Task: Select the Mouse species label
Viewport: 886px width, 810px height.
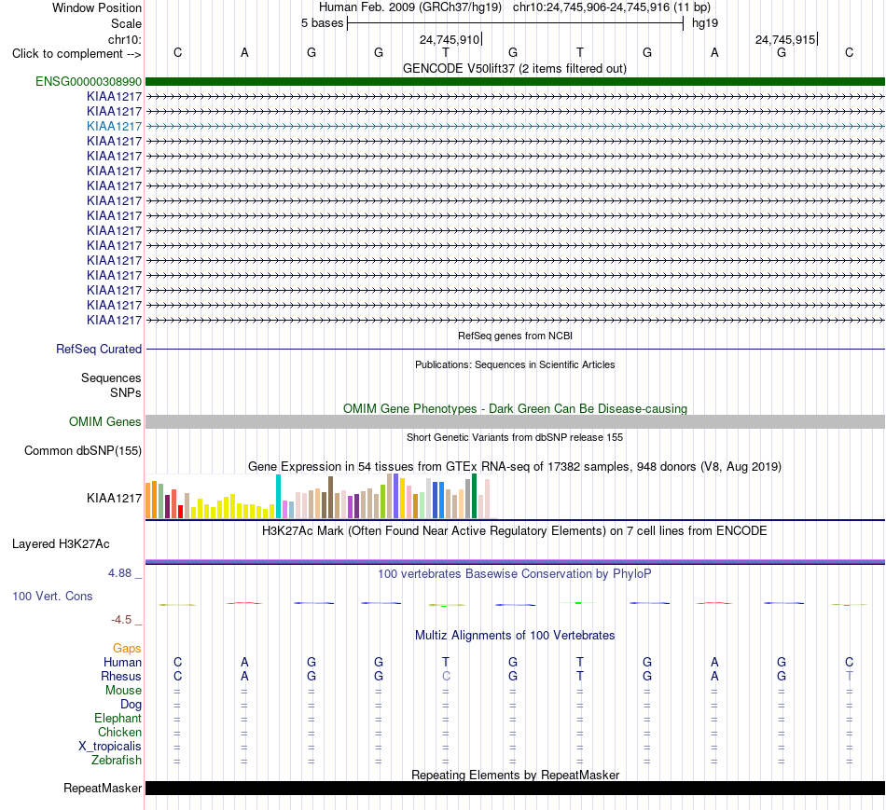Action: (123, 691)
